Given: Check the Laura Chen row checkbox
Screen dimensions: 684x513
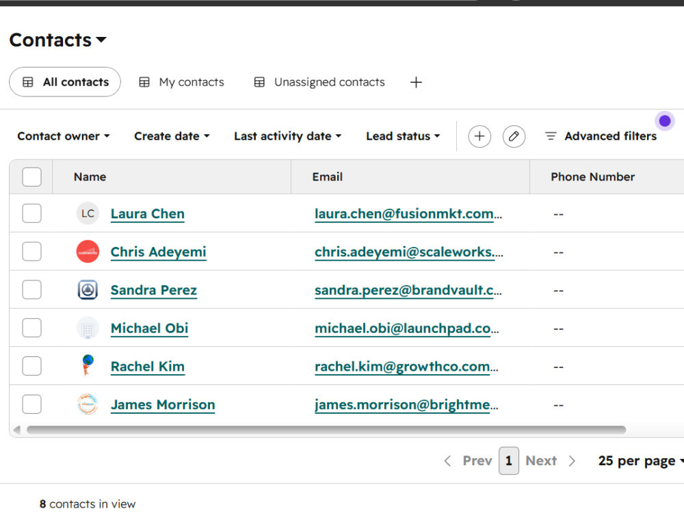Looking at the screenshot, I should [x=32, y=213].
